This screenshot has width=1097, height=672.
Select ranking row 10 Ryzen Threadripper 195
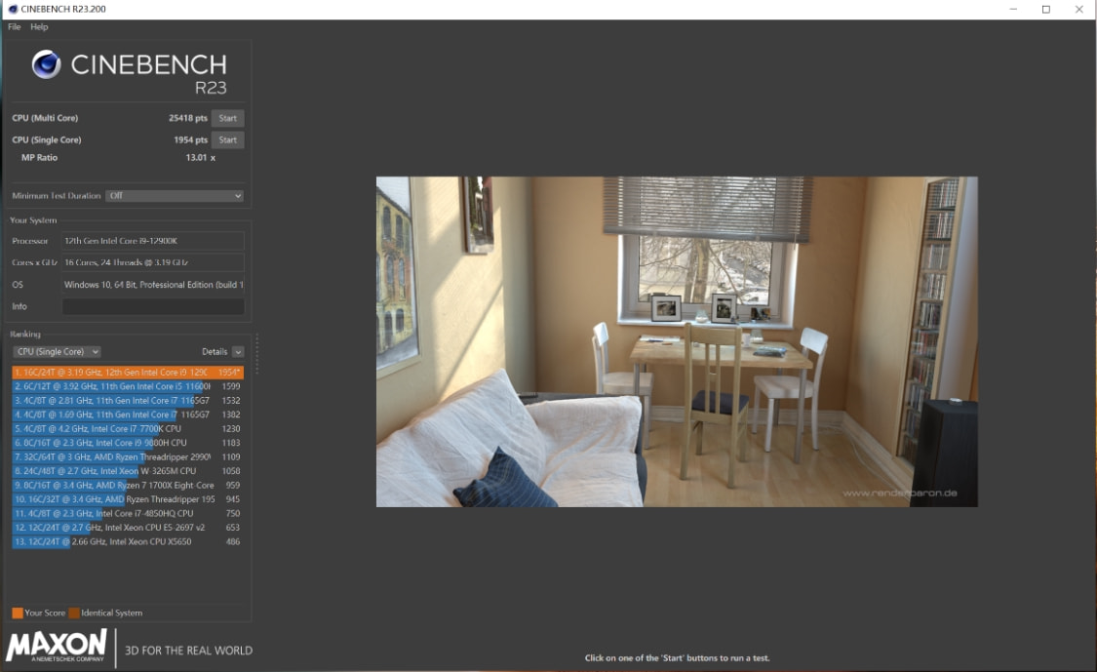pyautogui.click(x=128, y=499)
